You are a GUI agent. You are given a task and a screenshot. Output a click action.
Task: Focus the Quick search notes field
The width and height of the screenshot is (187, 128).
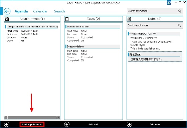pyautogui.click(x=155, y=25)
